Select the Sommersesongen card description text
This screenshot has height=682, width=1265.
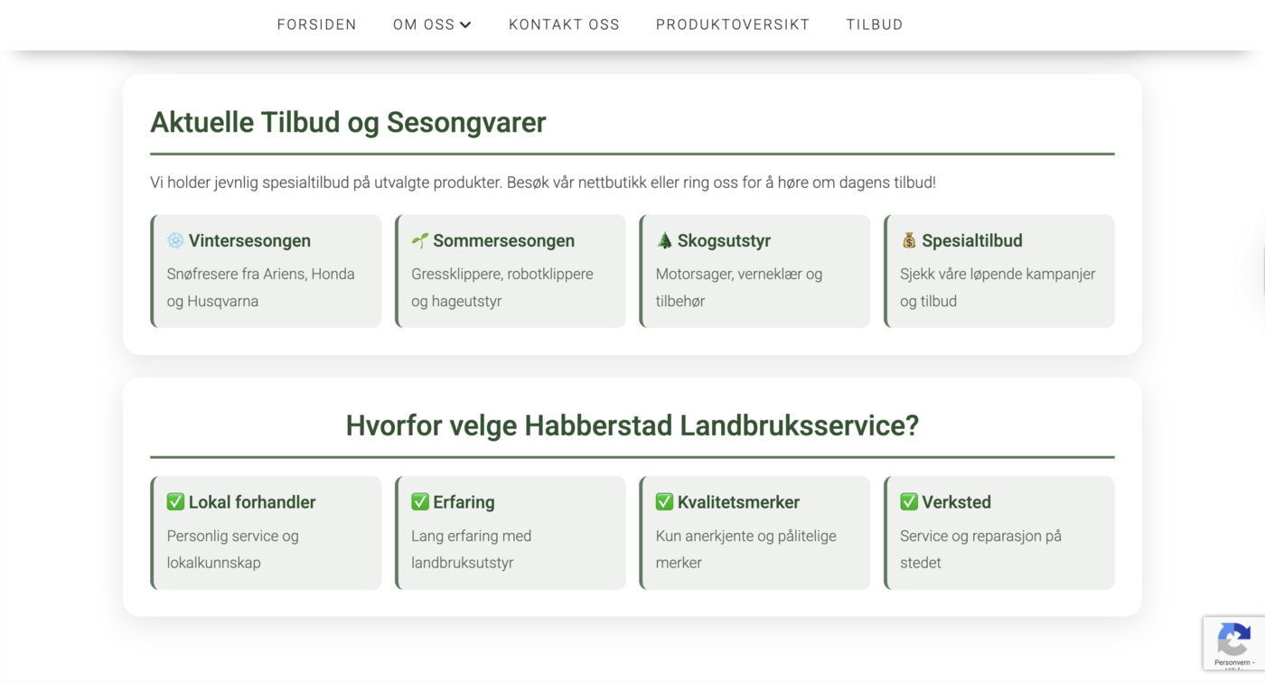tap(501, 287)
